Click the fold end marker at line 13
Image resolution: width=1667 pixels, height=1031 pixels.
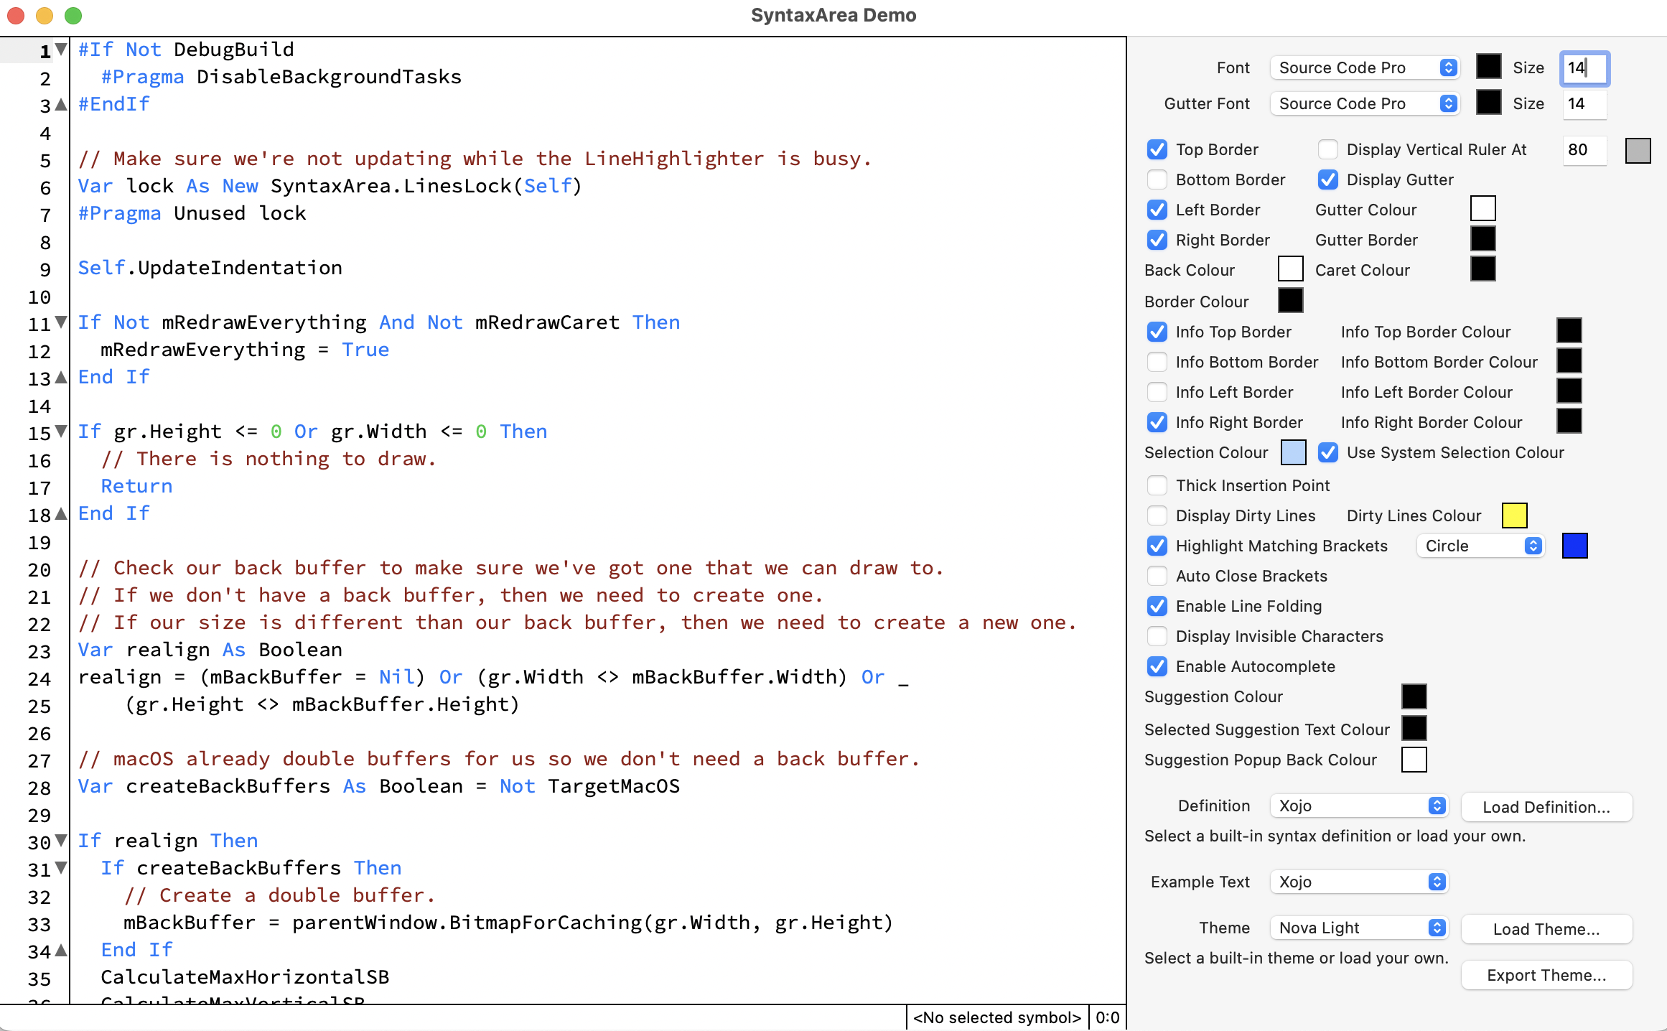(62, 377)
